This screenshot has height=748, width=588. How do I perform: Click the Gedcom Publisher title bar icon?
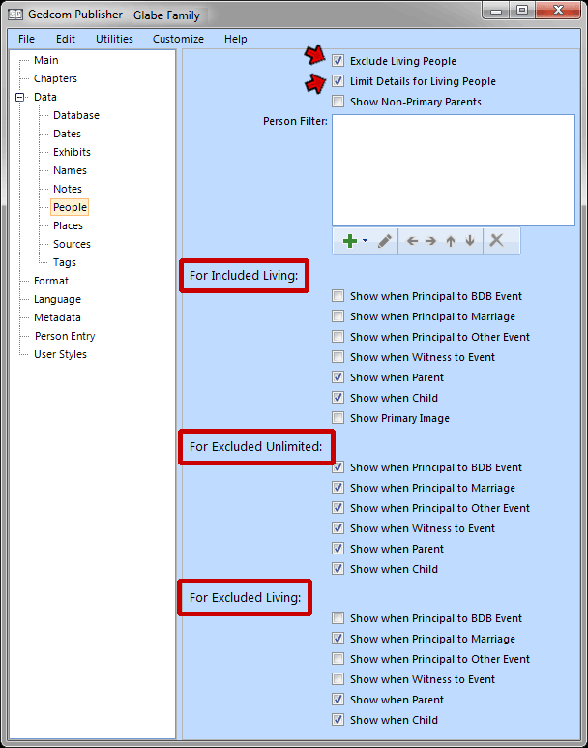click(x=15, y=15)
